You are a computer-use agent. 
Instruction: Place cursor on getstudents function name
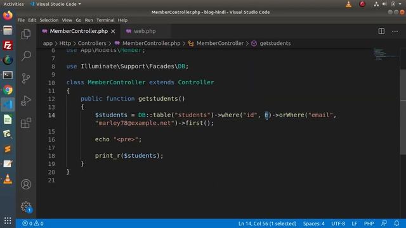[x=158, y=99]
